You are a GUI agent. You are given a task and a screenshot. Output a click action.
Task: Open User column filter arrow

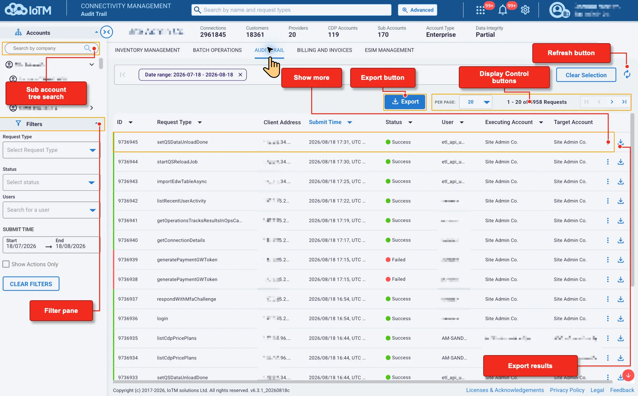(x=462, y=122)
